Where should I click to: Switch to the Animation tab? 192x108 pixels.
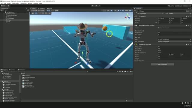click(21, 70)
